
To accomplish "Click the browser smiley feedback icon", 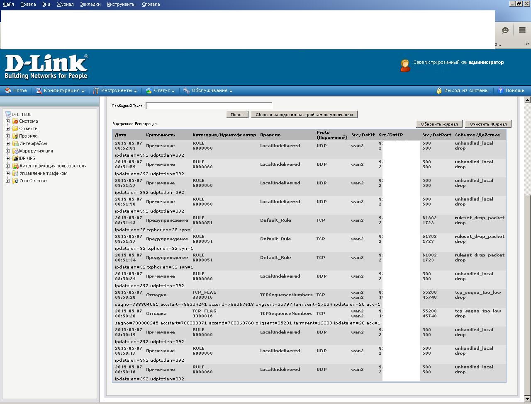I will point(505,30).
